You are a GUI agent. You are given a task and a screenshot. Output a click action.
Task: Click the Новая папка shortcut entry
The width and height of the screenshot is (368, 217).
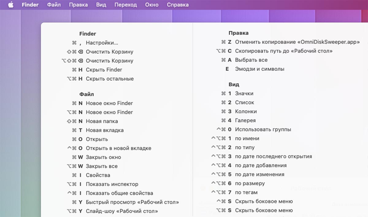point(102,121)
